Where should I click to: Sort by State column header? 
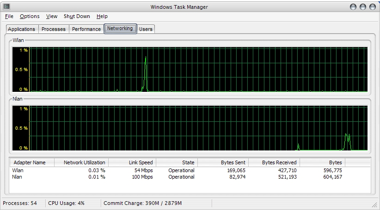[177, 162]
